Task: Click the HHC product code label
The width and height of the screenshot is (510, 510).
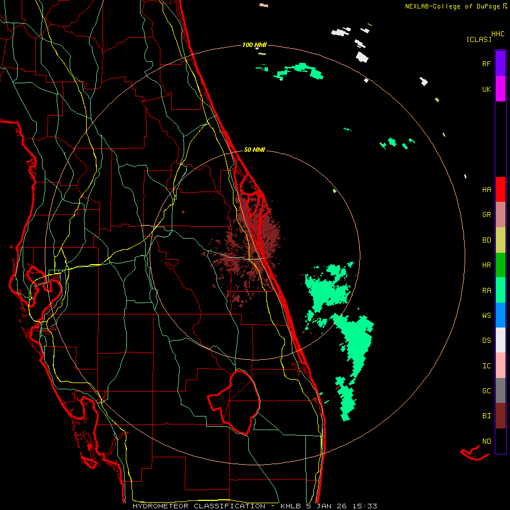Action: (498, 34)
